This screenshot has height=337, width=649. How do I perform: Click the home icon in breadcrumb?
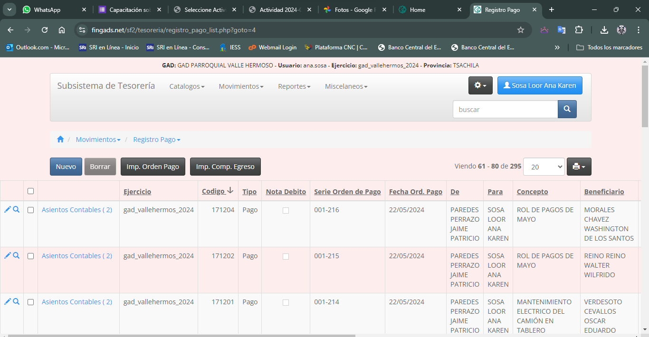pos(60,140)
